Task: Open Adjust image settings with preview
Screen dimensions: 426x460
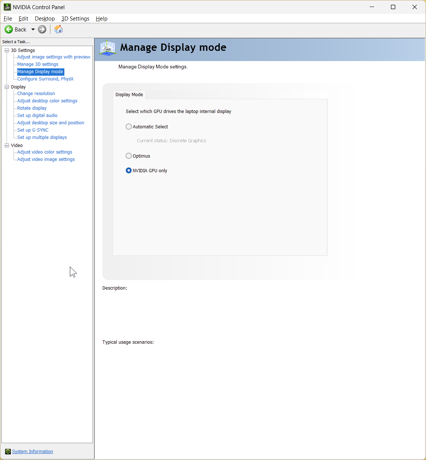Action: pos(54,57)
